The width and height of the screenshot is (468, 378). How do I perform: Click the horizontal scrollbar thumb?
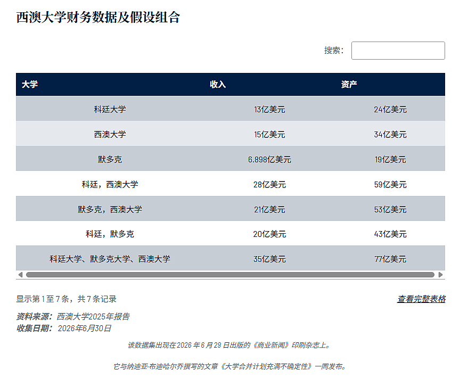230,275
